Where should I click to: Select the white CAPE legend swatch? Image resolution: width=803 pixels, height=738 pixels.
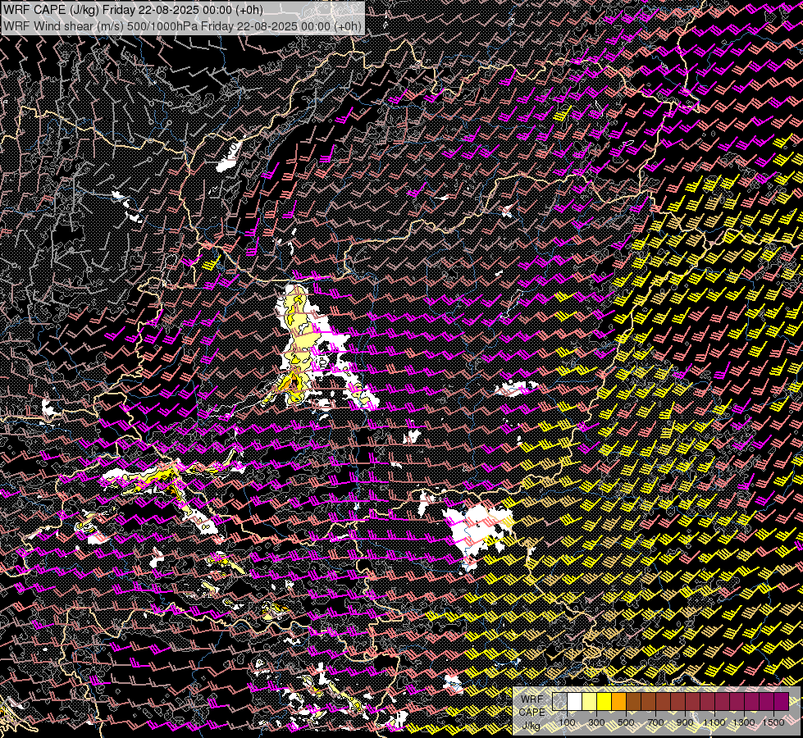575,702
